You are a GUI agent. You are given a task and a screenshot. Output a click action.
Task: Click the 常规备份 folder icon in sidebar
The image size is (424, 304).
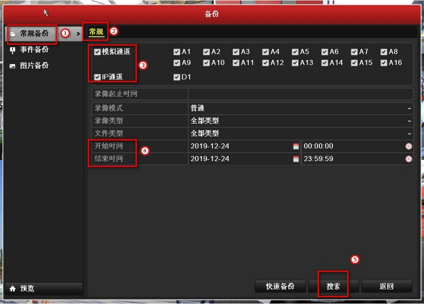click(x=12, y=33)
